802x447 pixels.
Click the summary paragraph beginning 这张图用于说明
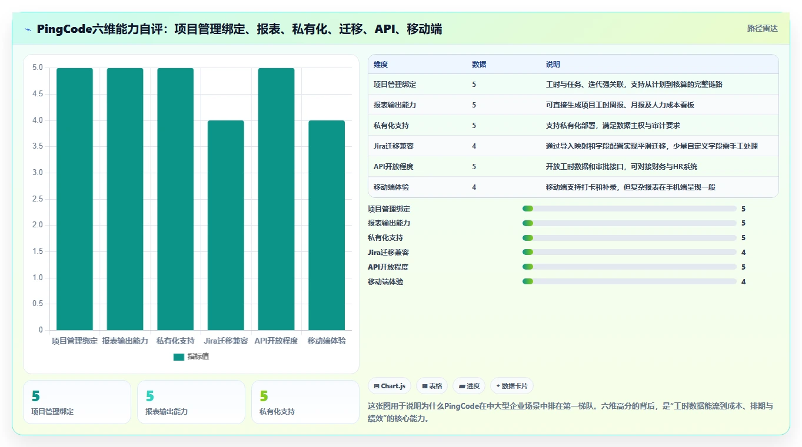[x=570, y=412]
